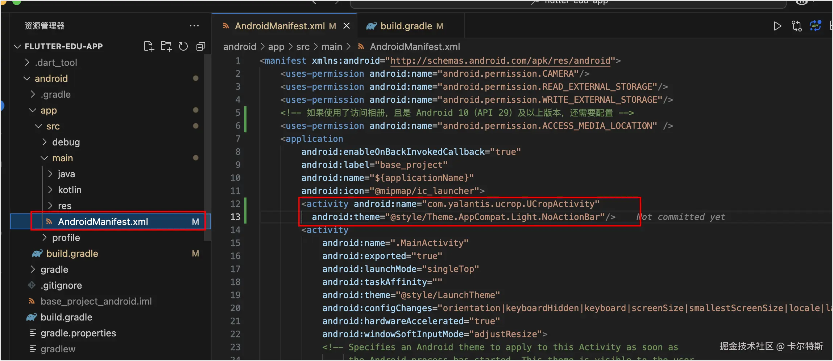
Task: Click the gradle icon of app build.gradle
Action: (x=37, y=254)
